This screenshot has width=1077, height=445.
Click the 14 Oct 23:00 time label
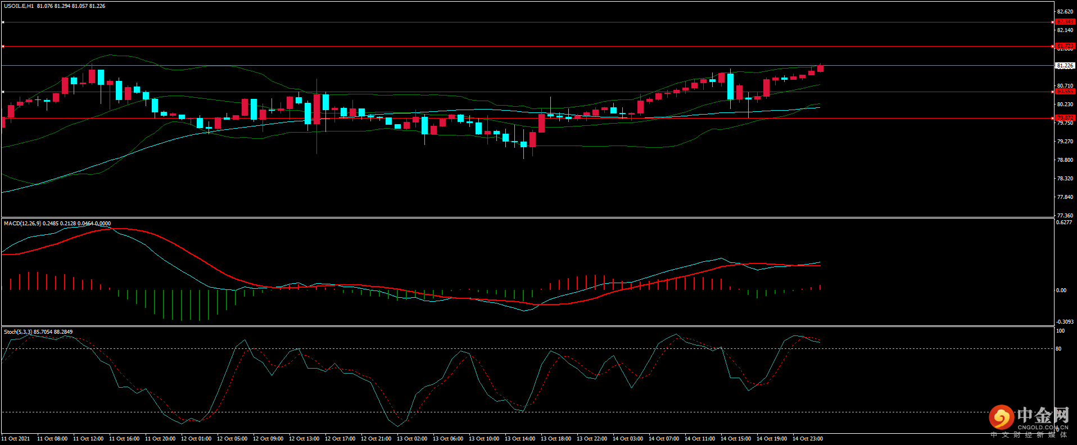808,439
